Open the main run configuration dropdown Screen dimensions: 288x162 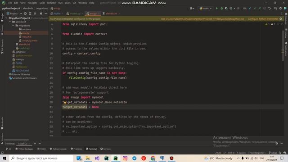coord(206,8)
